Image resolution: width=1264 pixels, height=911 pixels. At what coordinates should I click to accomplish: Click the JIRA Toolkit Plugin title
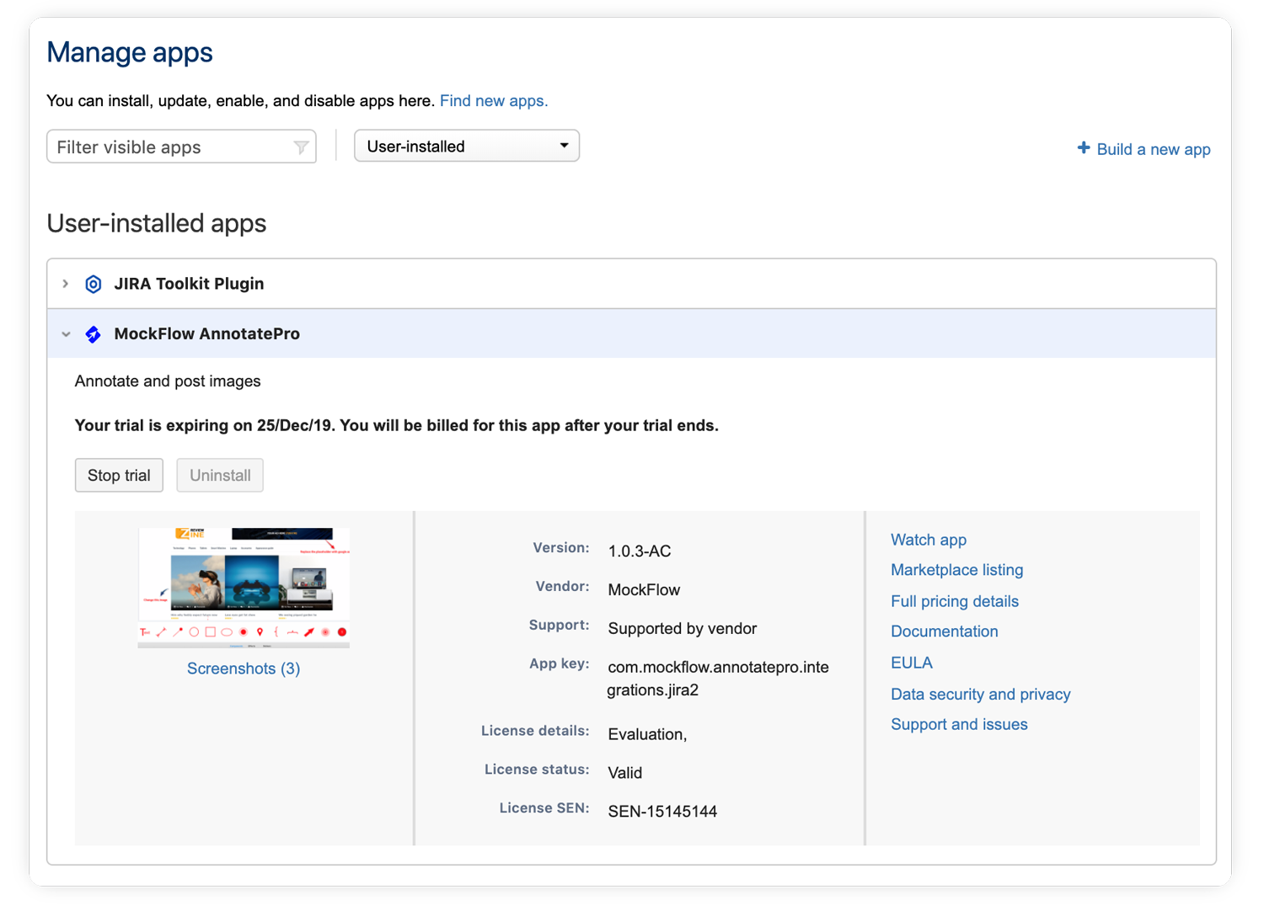tap(189, 284)
